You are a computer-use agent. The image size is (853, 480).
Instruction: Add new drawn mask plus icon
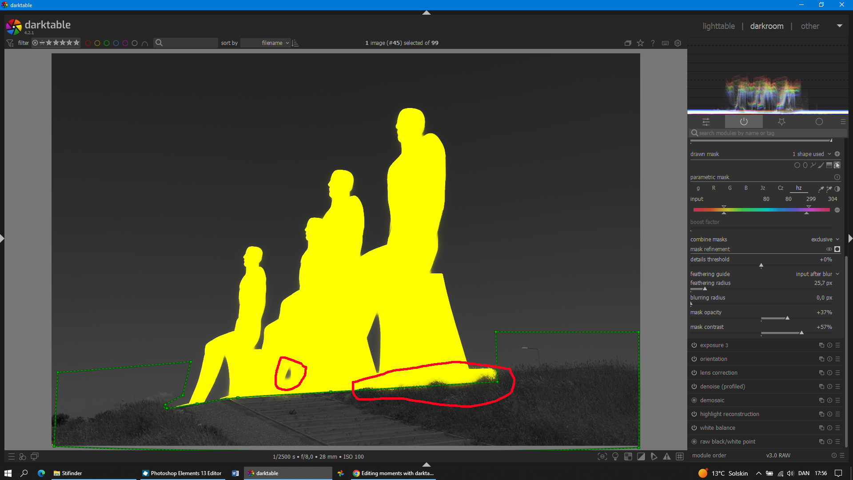pyautogui.click(x=837, y=154)
